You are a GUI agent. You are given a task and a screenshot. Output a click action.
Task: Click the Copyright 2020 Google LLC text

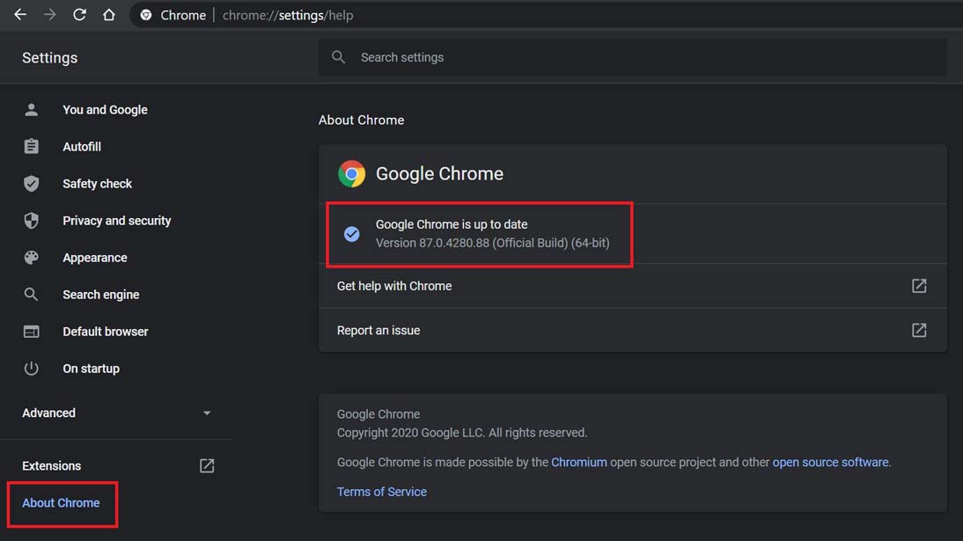point(462,433)
